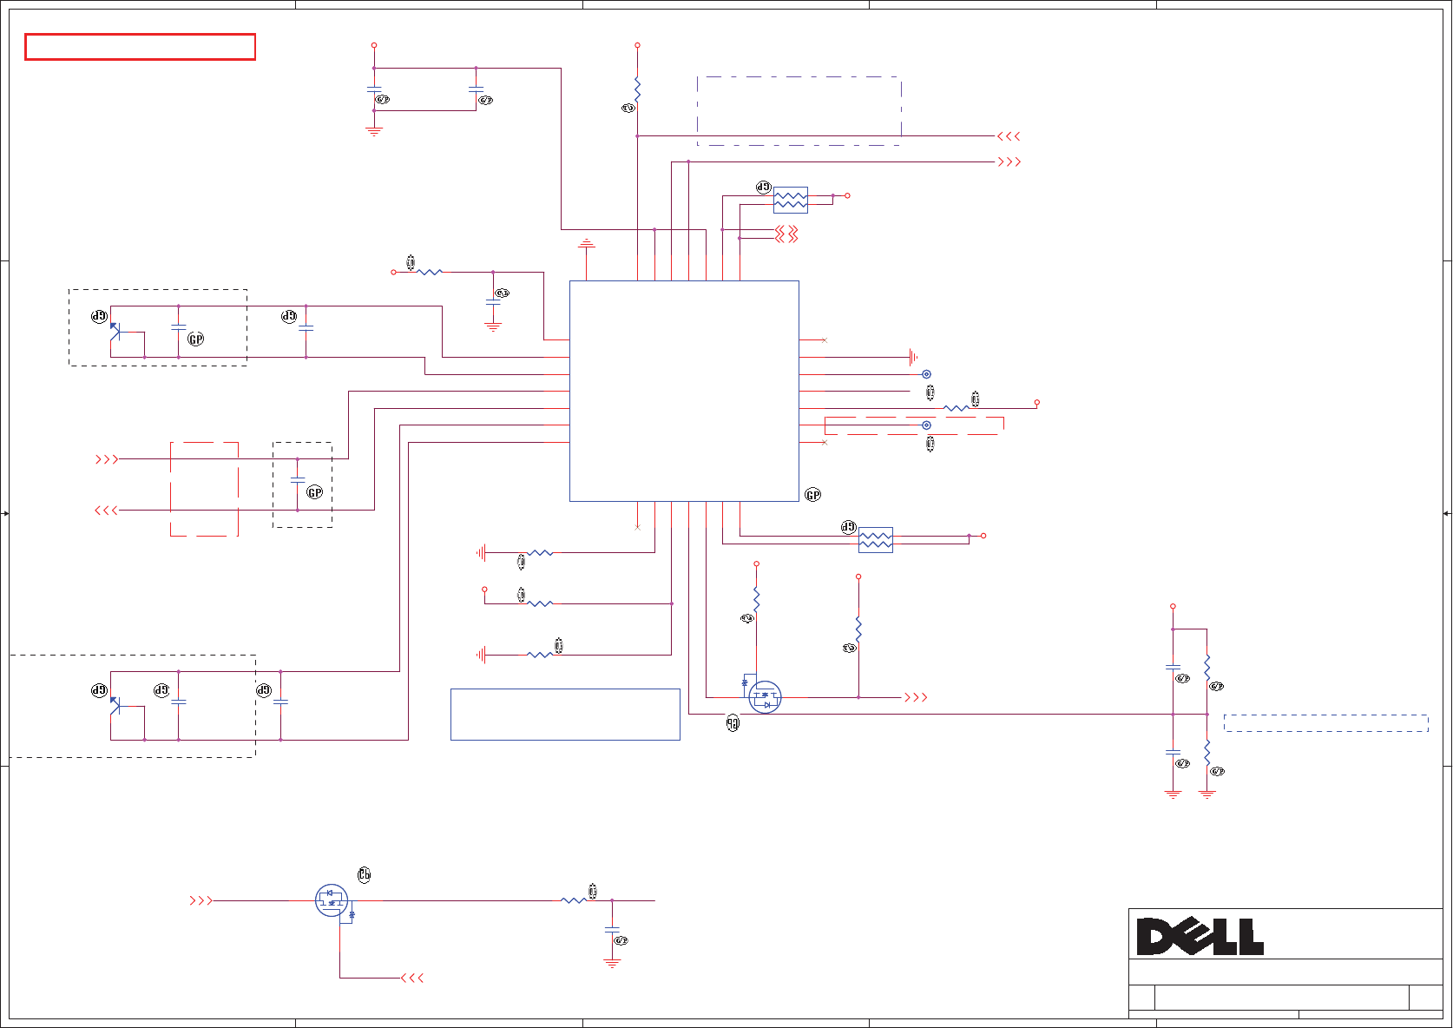Image resolution: width=1453 pixels, height=1028 pixels.
Task: Pick the transistor symbol in lower-left dashed box
Action: pyautogui.click(x=115, y=705)
